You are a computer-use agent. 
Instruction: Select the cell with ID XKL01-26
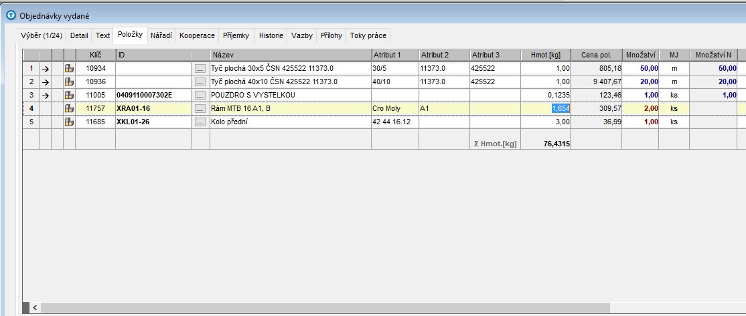(153, 122)
